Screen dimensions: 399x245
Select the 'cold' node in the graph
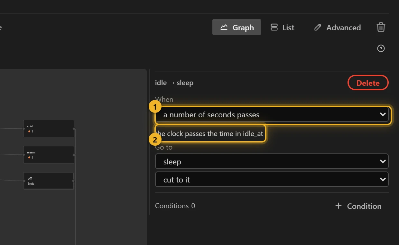point(49,129)
